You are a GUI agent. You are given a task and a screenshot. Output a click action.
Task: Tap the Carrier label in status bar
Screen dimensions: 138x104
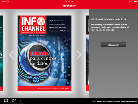pos(3,1)
